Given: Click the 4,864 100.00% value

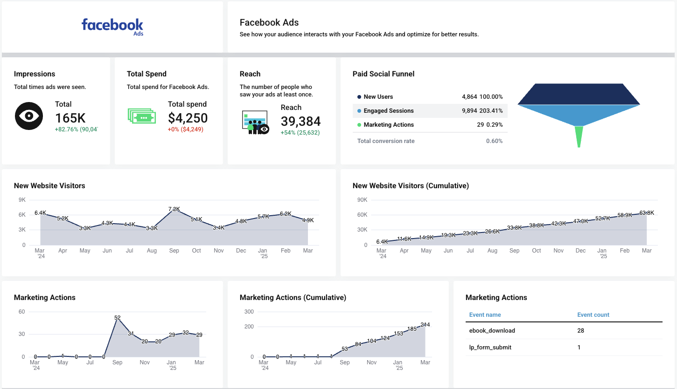Looking at the screenshot, I should 482,97.
